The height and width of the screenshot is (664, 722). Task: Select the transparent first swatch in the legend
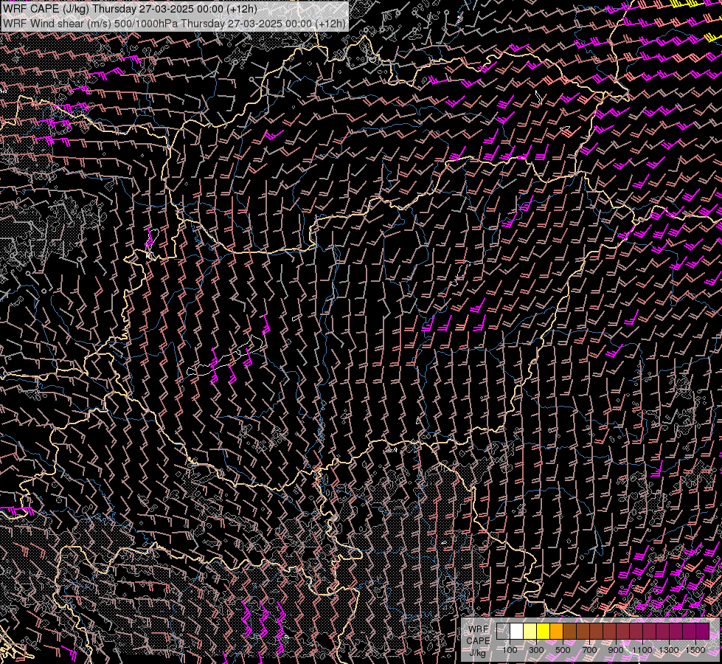[503, 632]
